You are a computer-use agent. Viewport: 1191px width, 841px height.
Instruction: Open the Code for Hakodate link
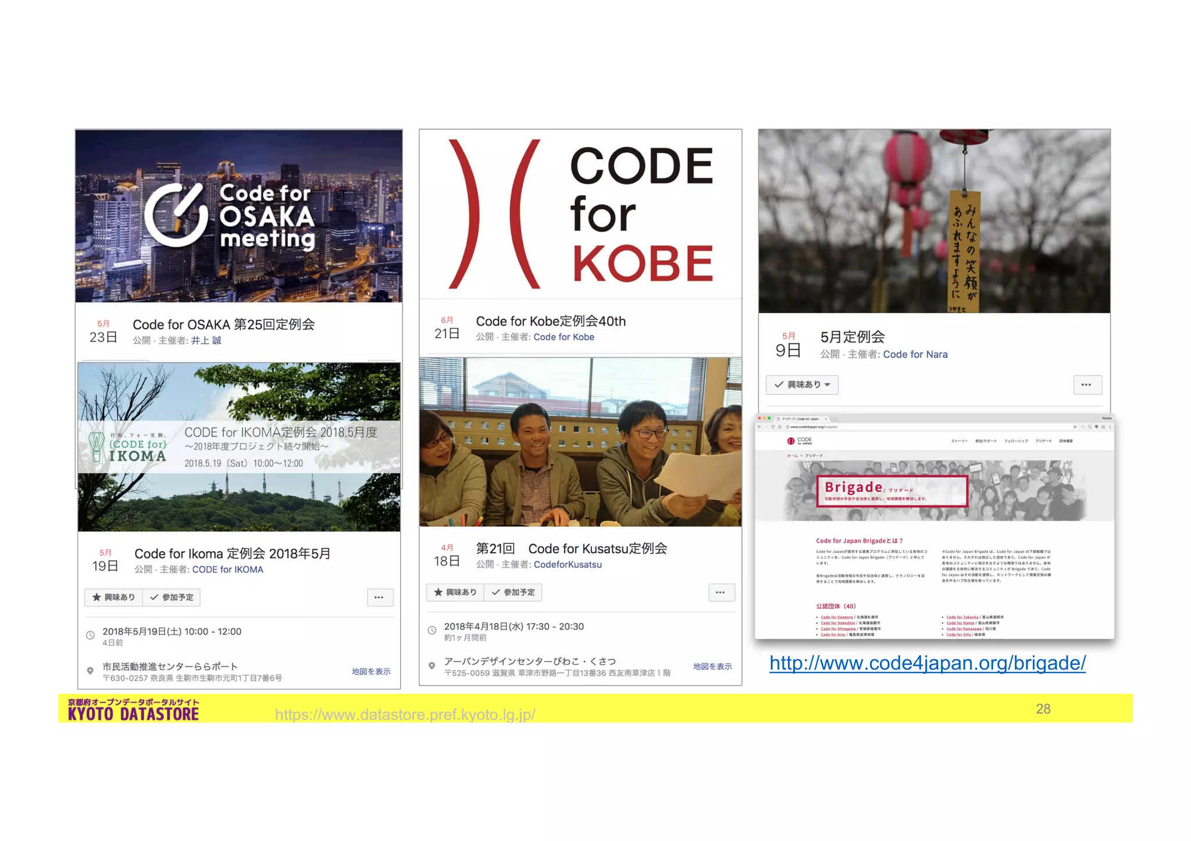[x=838, y=623]
